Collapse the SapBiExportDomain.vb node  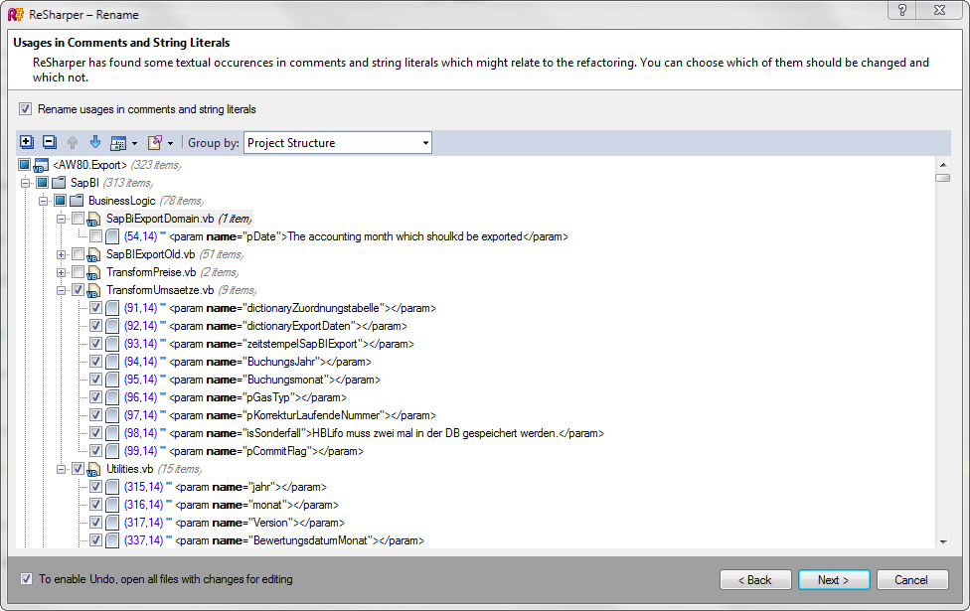[62, 219]
